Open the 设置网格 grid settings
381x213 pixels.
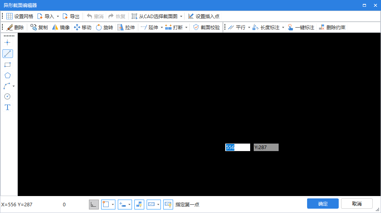tap(20, 16)
